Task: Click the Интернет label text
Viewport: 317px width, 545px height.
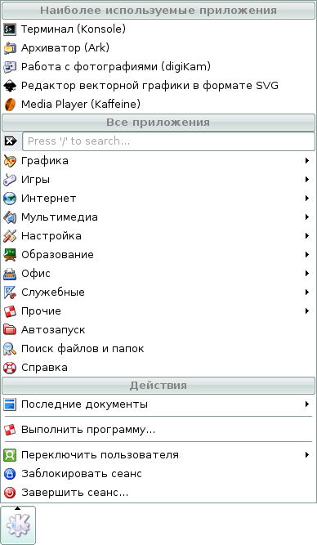Action: pos(49,199)
